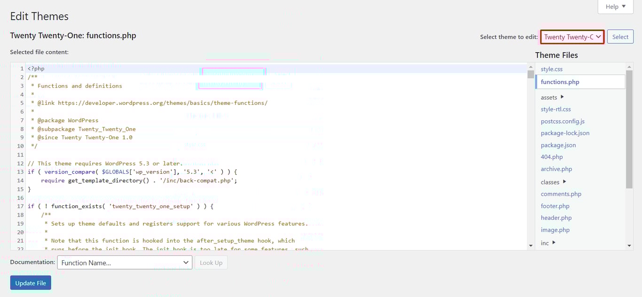Open the theme selection dropdown
This screenshot has width=642, height=297.
(572, 36)
